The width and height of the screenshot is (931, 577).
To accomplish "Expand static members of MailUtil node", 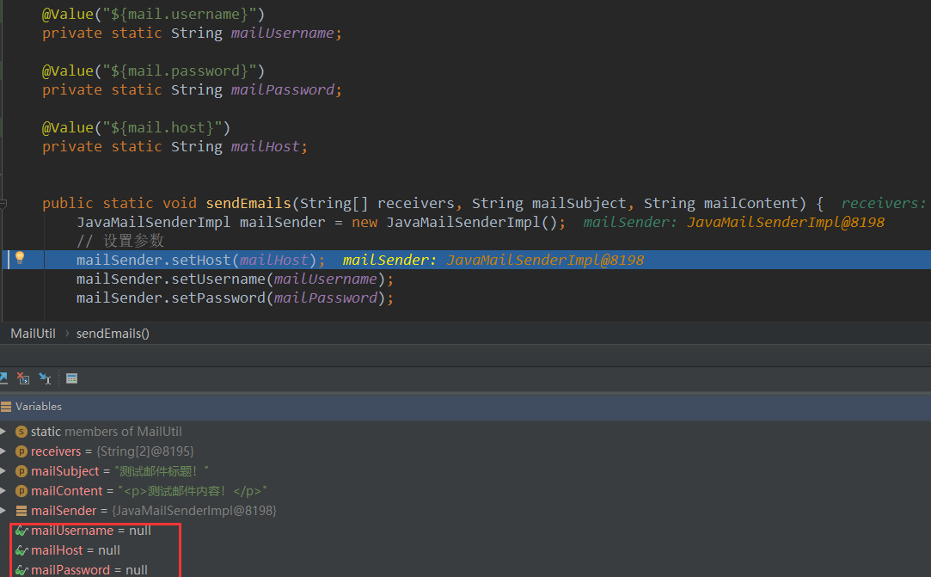I will click(x=3, y=432).
